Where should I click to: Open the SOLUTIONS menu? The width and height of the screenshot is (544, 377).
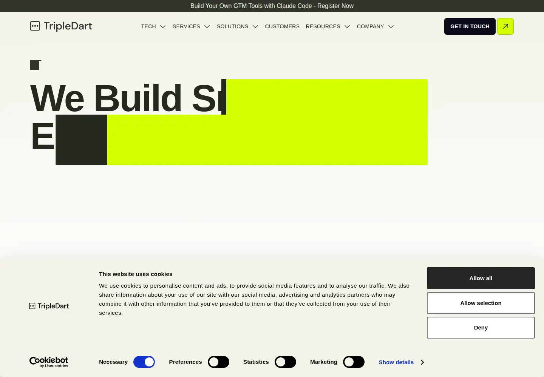point(232,26)
